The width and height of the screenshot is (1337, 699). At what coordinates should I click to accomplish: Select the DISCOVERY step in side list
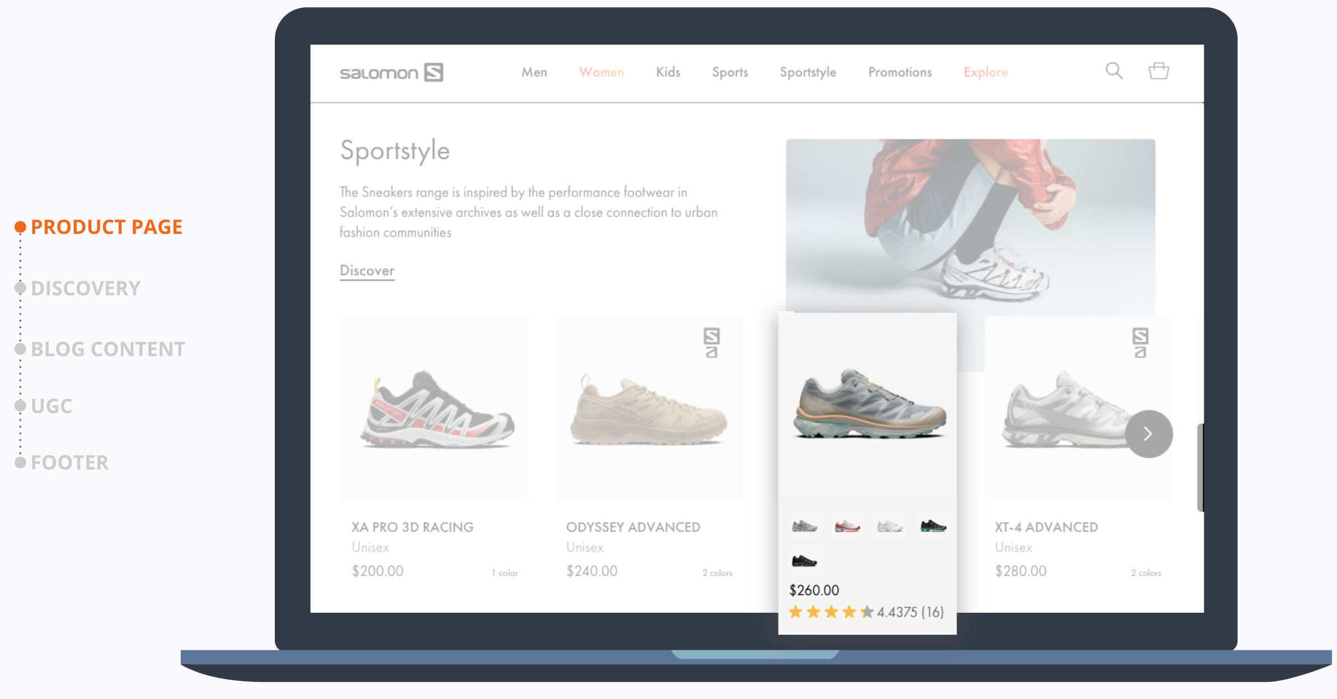tap(86, 288)
